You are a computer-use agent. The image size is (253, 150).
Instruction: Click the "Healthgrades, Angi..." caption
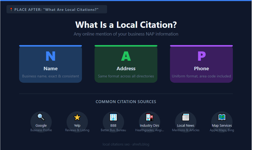150,130
